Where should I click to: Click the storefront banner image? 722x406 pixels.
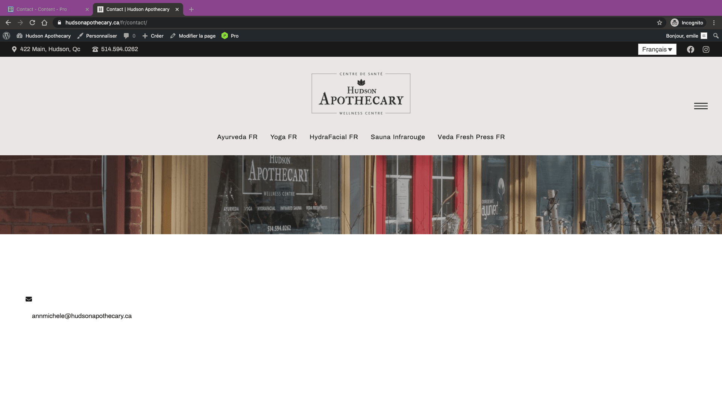[x=361, y=195]
